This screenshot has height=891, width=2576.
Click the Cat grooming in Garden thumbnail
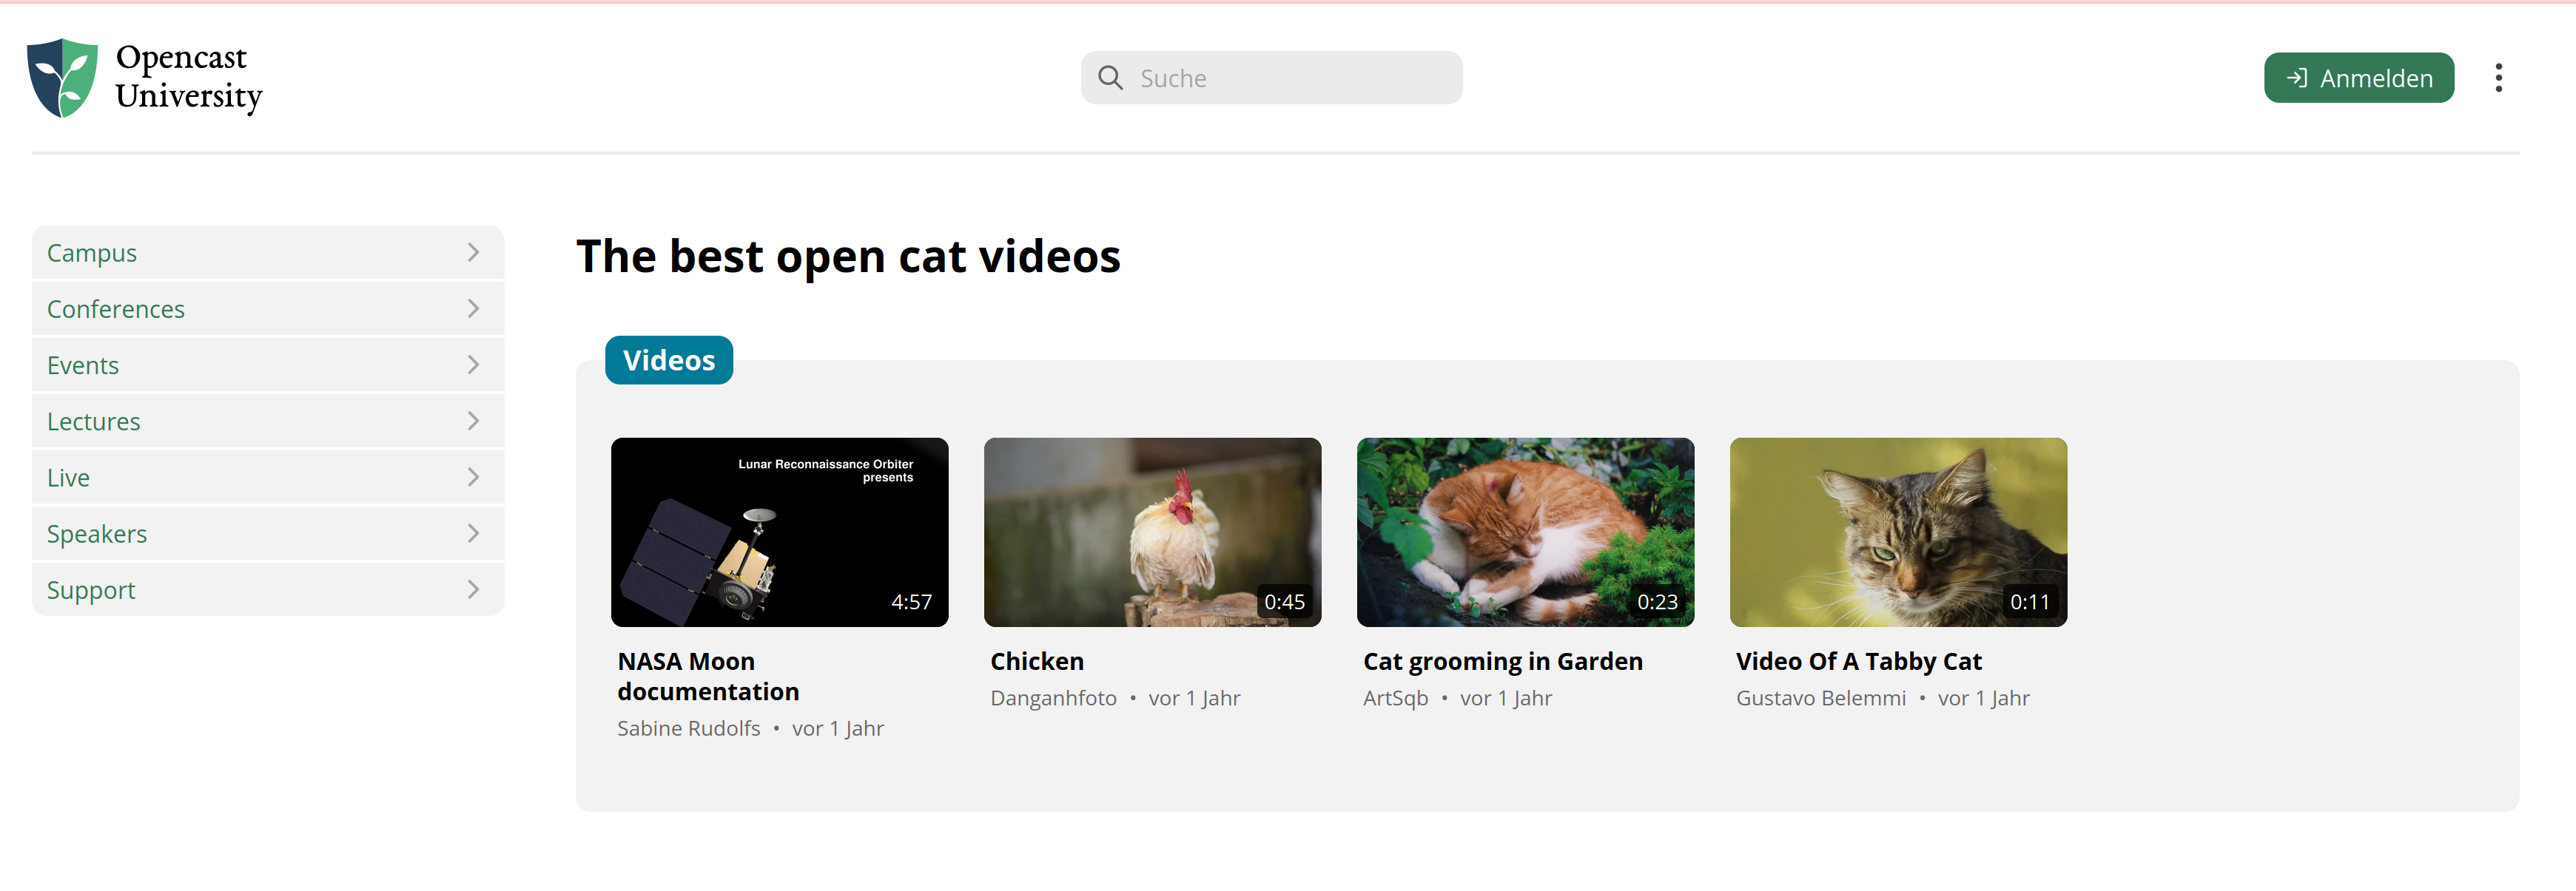pos(1525,532)
